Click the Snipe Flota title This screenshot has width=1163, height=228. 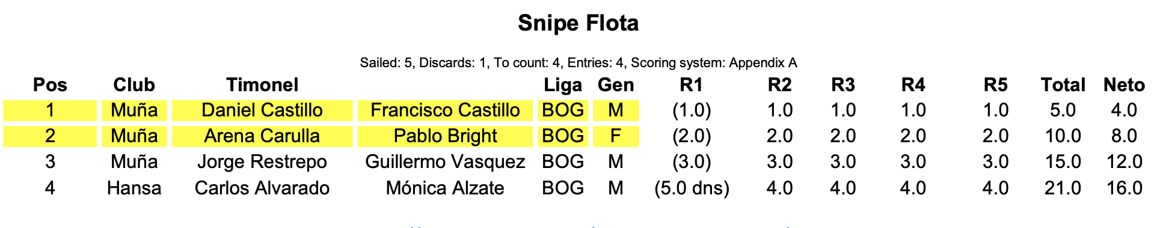click(x=578, y=23)
